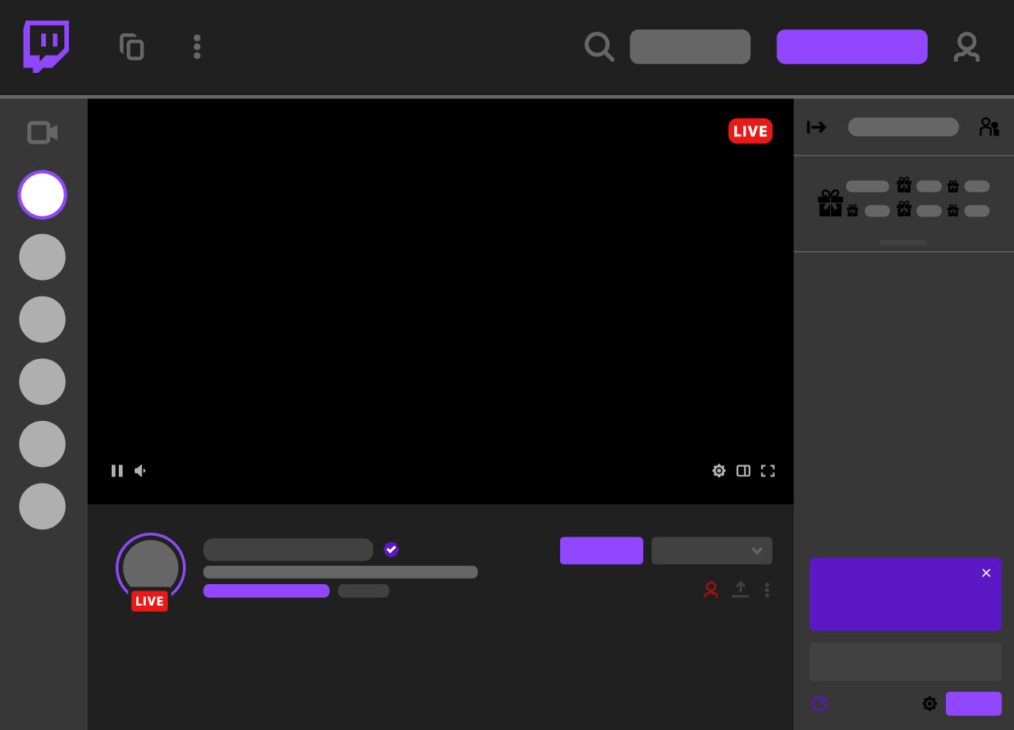Click the purple button under the video

[601, 551]
